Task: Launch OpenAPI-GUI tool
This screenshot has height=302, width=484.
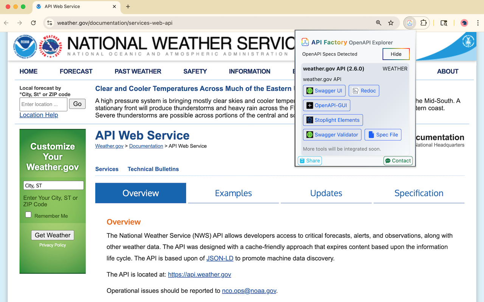Action: 327,105
